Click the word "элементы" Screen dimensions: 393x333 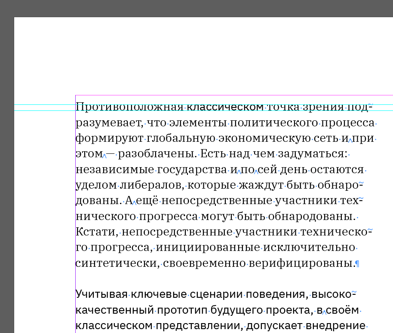[198, 123]
